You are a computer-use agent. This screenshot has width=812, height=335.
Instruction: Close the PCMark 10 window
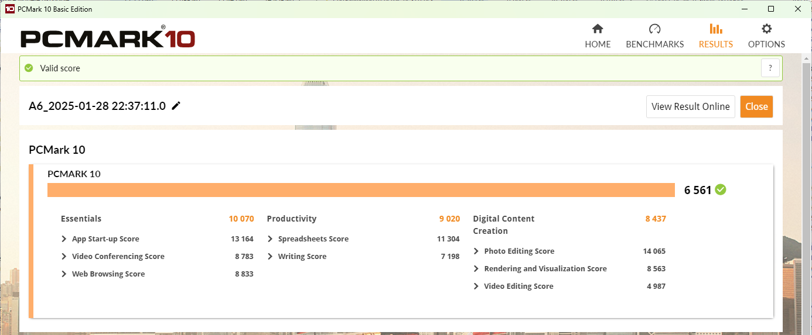pyautogui.click(x=798, y=9)
